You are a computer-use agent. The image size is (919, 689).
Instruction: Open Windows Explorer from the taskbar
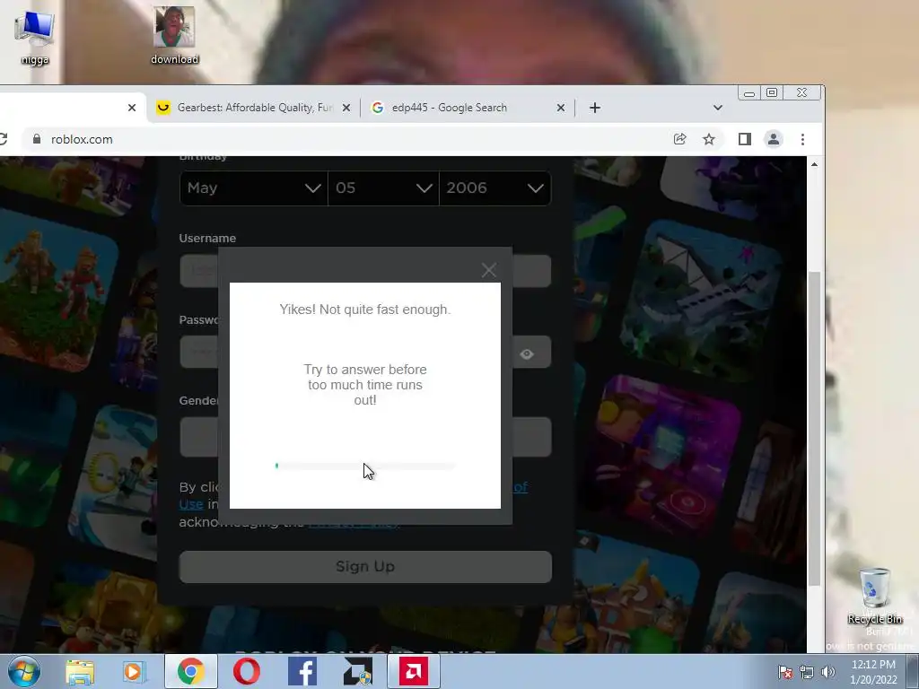[x=80, y=672]
